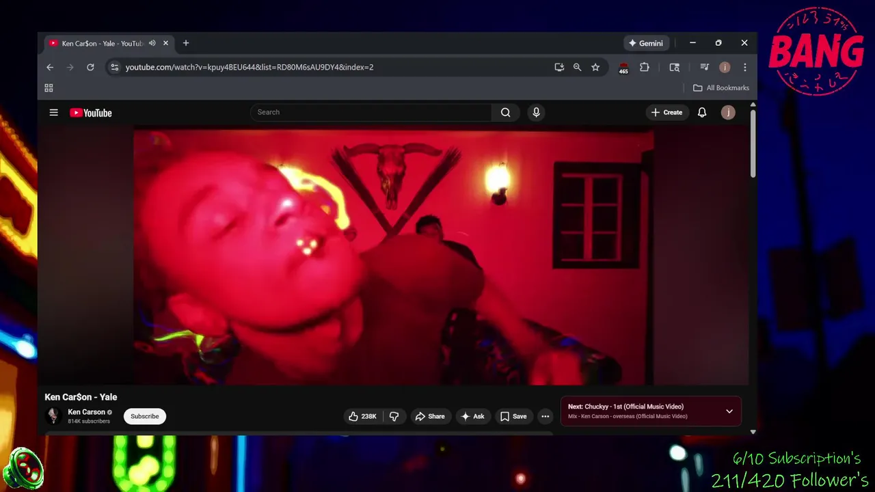The image size is (875, 492).
Task: Open the Chrome three-dot menu
Action: point(744,67)
